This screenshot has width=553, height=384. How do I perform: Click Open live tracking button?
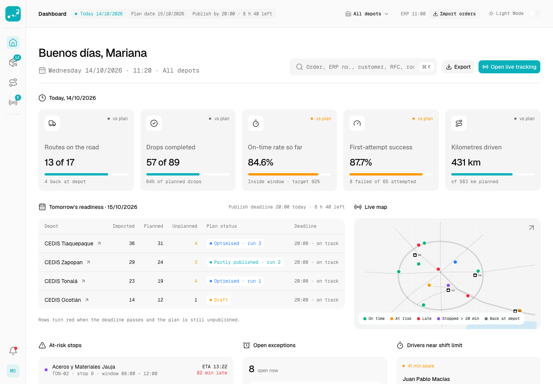click(x=509, y=67)
